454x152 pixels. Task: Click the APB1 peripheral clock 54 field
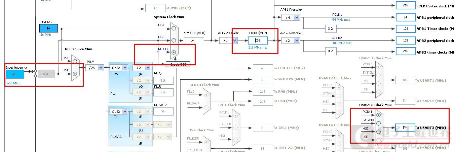pos(406,17)
